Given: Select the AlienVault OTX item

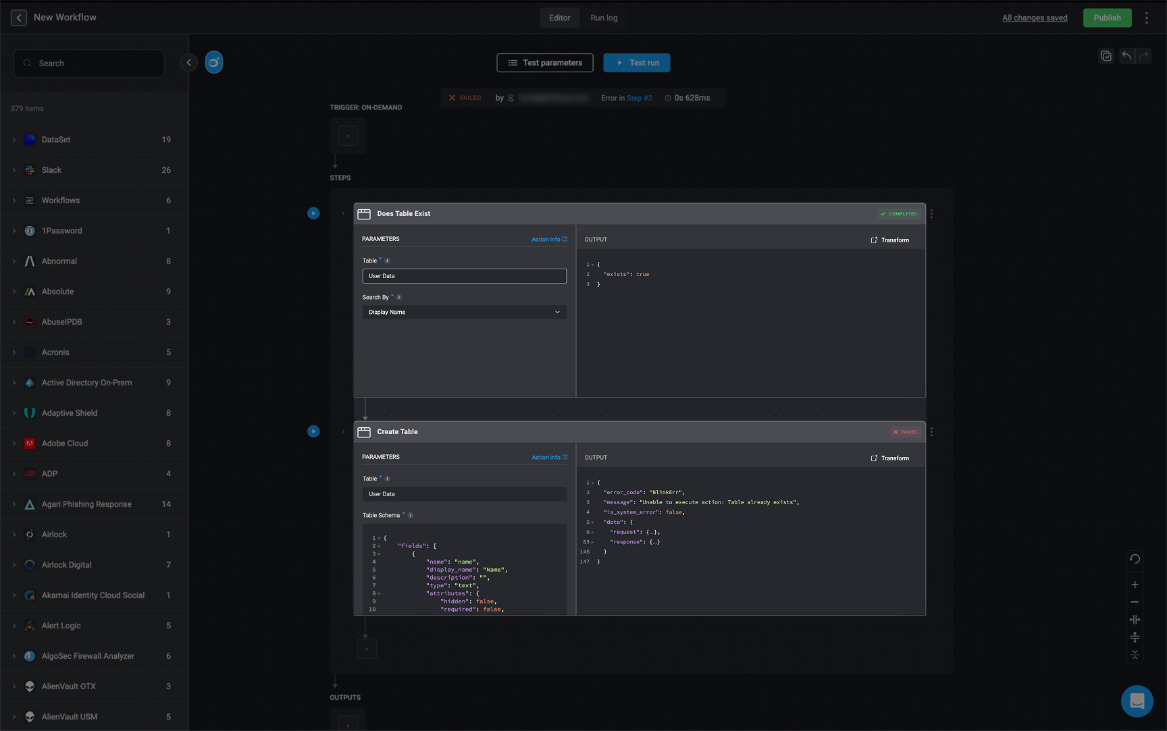Looking at the screenshot, I should click(95, 686).
